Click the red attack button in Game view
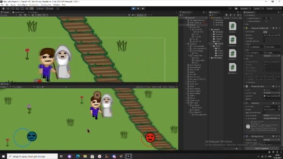This screenshot has height=159, width=283. [150, 137]
